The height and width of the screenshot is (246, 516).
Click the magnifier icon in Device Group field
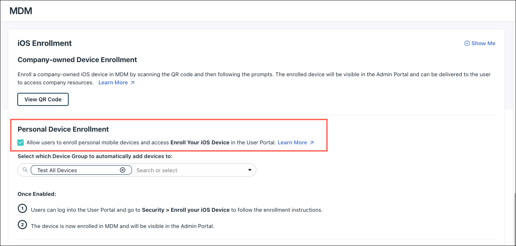point(25,170)
